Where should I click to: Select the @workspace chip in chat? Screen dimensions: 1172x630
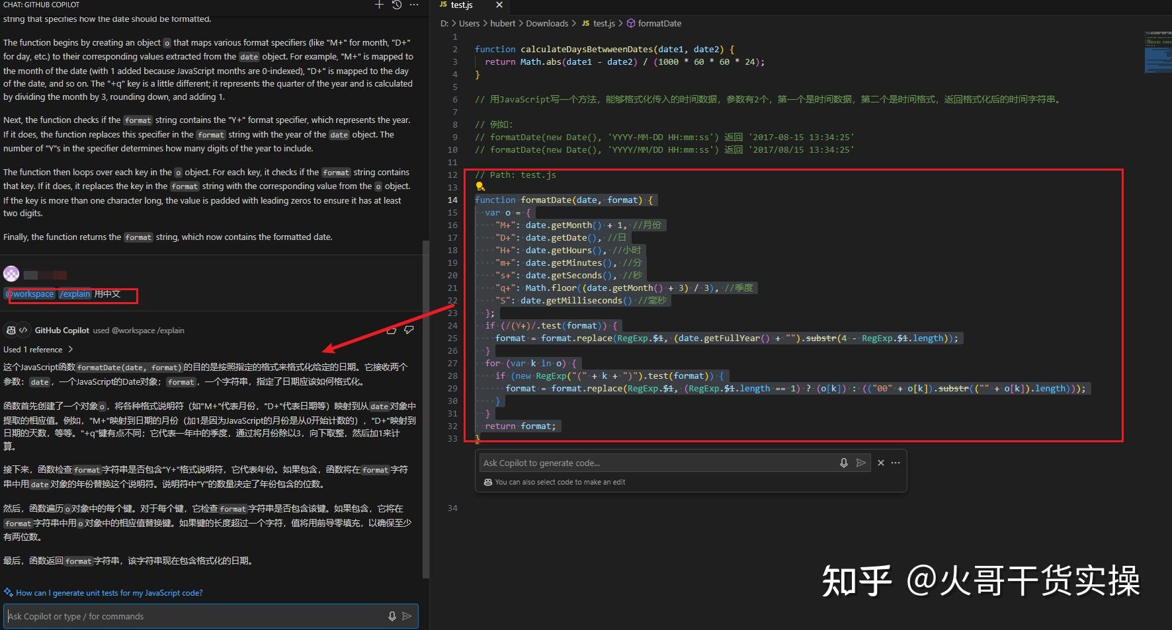coord(30,294)
